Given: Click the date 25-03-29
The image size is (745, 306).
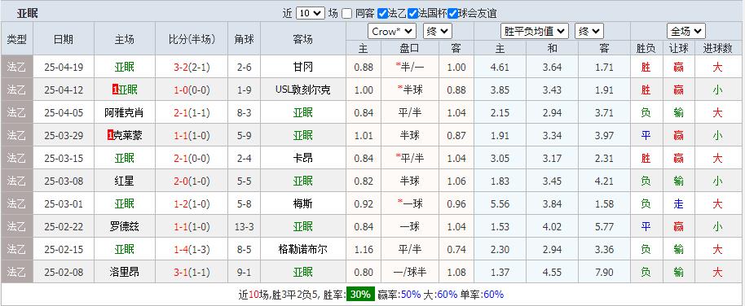Looking at the screenshot, I should pos(64,136).
